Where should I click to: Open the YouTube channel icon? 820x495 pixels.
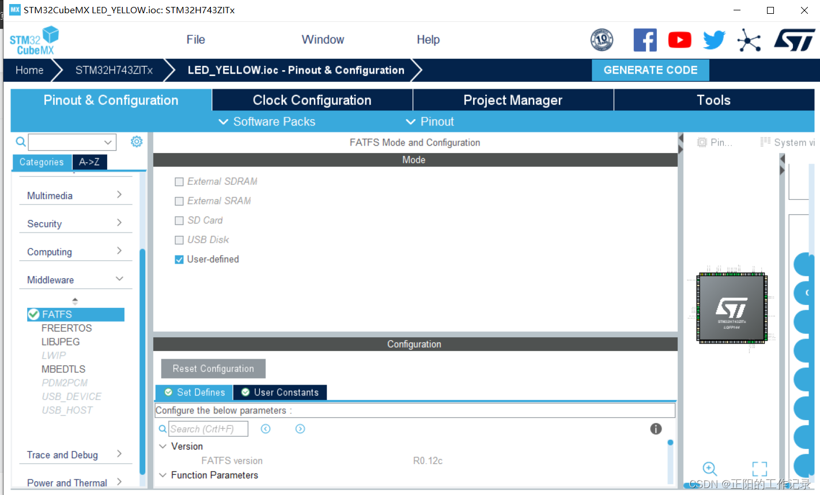679,40
